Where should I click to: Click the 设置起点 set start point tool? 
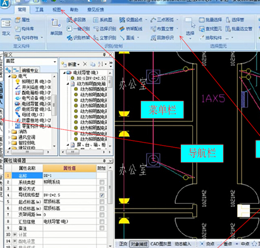coord(131,20)
